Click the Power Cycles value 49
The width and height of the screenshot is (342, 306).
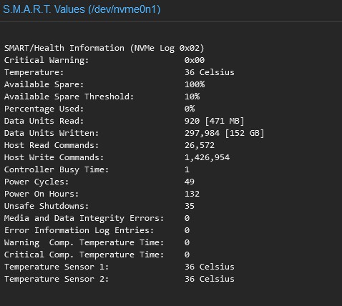tap(190, 182)
